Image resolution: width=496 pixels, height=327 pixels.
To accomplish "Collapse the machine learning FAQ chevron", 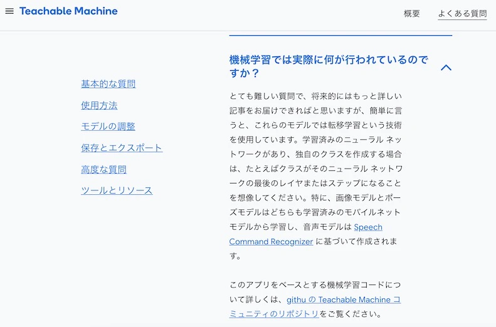I will [446, 67].
